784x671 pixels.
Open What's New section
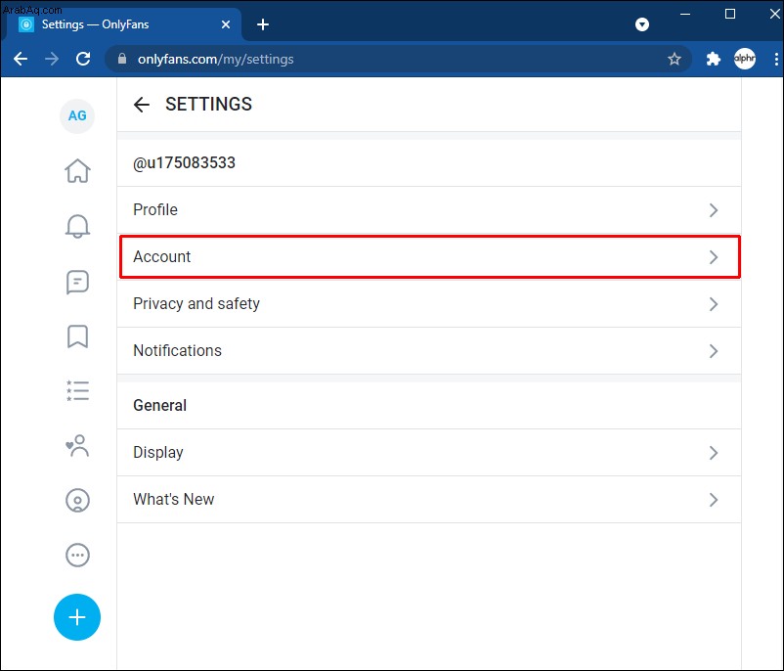point(428,500)
